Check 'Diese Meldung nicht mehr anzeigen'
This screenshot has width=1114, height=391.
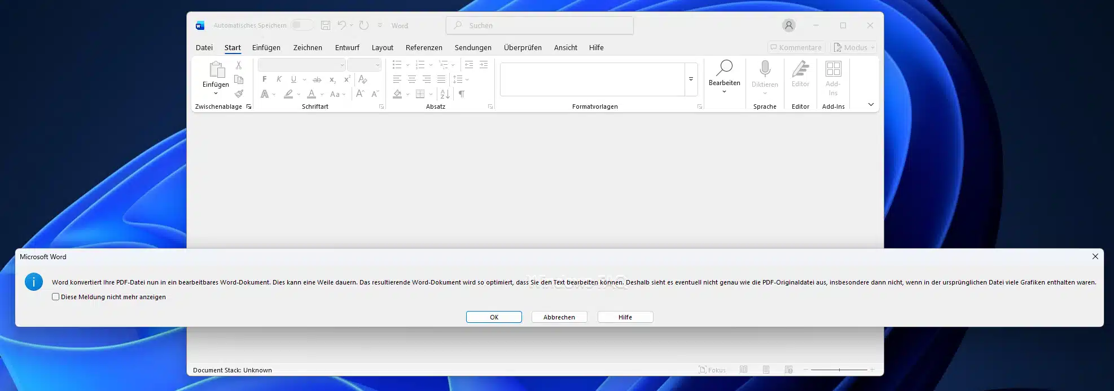(55, 297)
